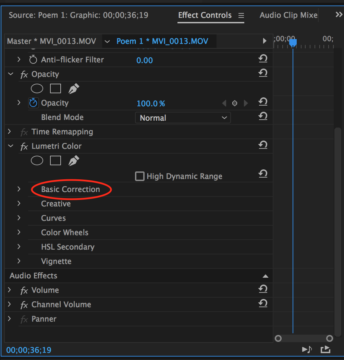Toggle the audio loop playback icon

(307, 349)
